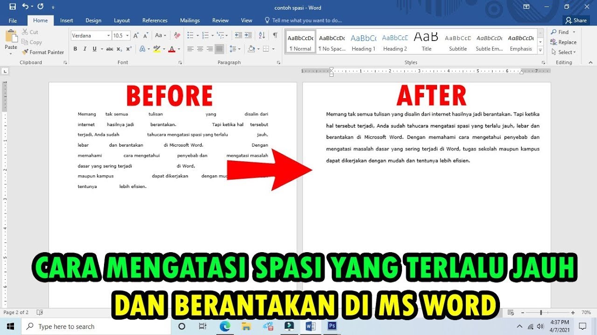Increase font size with Grow Font icon

click(136, 35)
